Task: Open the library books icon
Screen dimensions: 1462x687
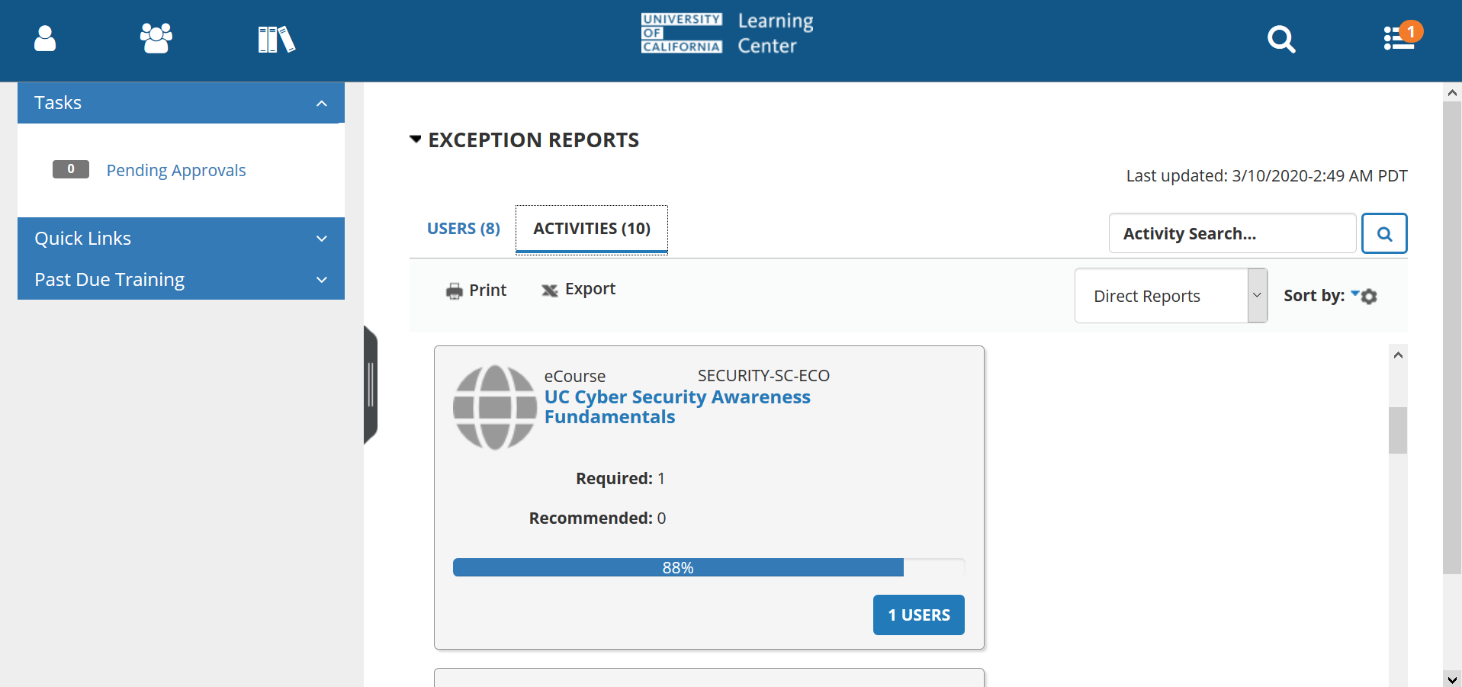Action: [276, 39]
